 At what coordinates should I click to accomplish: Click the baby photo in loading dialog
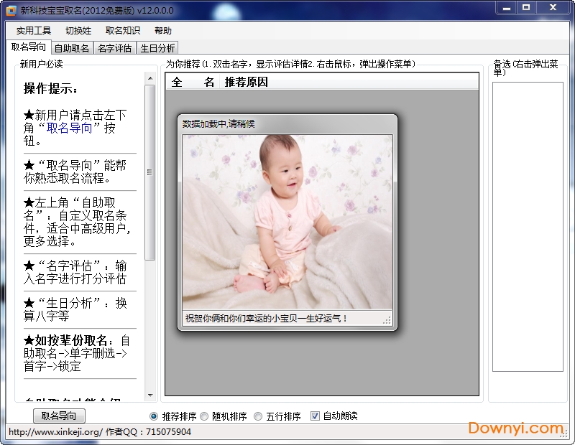287,222
